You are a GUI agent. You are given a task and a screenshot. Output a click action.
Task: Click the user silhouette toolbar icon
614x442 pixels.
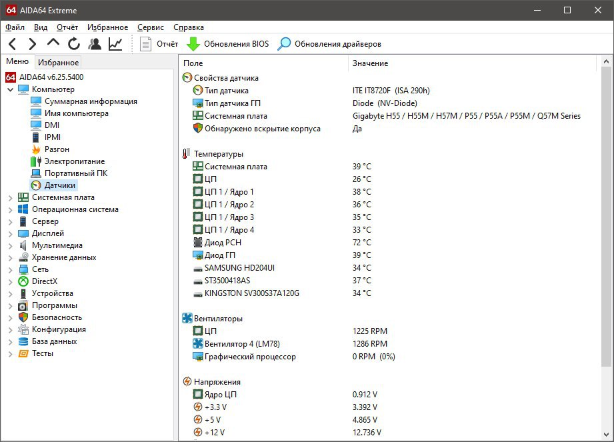(95, 44)
